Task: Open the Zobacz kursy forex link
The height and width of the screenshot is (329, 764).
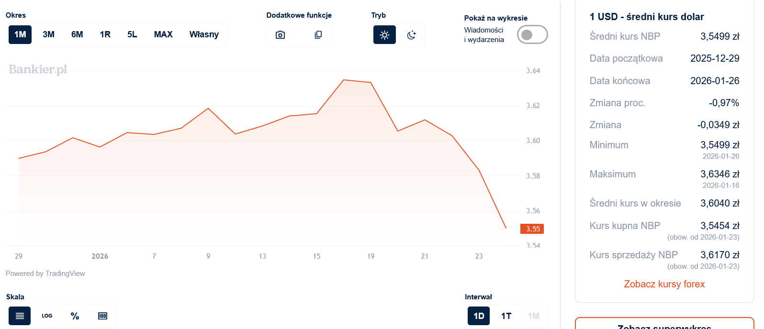Action: 664,284
